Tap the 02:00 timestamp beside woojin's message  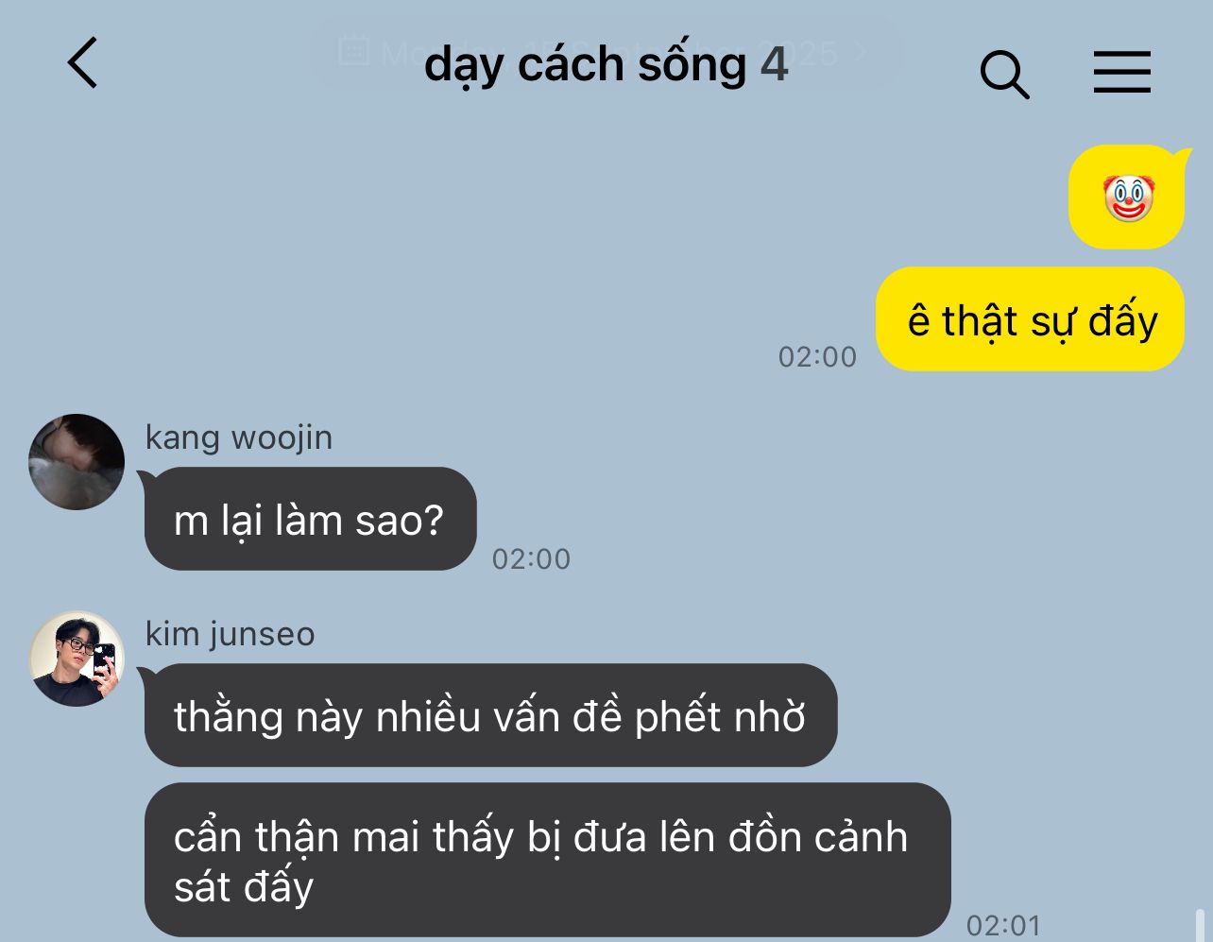coord(531,558)
